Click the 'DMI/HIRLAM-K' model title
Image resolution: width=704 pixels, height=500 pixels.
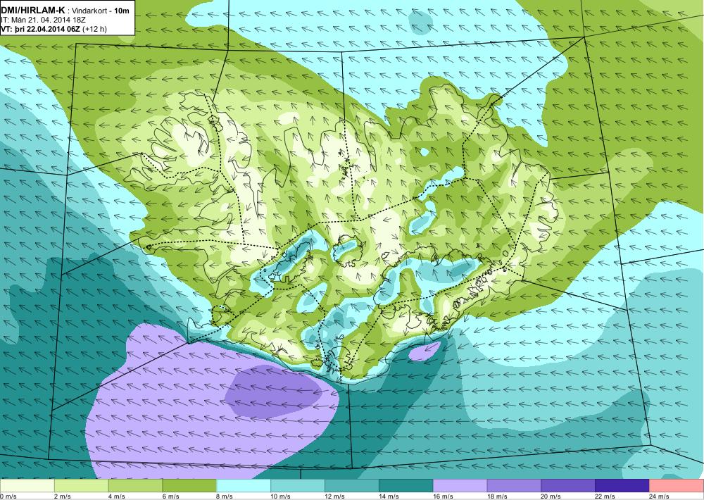[33, 11]
